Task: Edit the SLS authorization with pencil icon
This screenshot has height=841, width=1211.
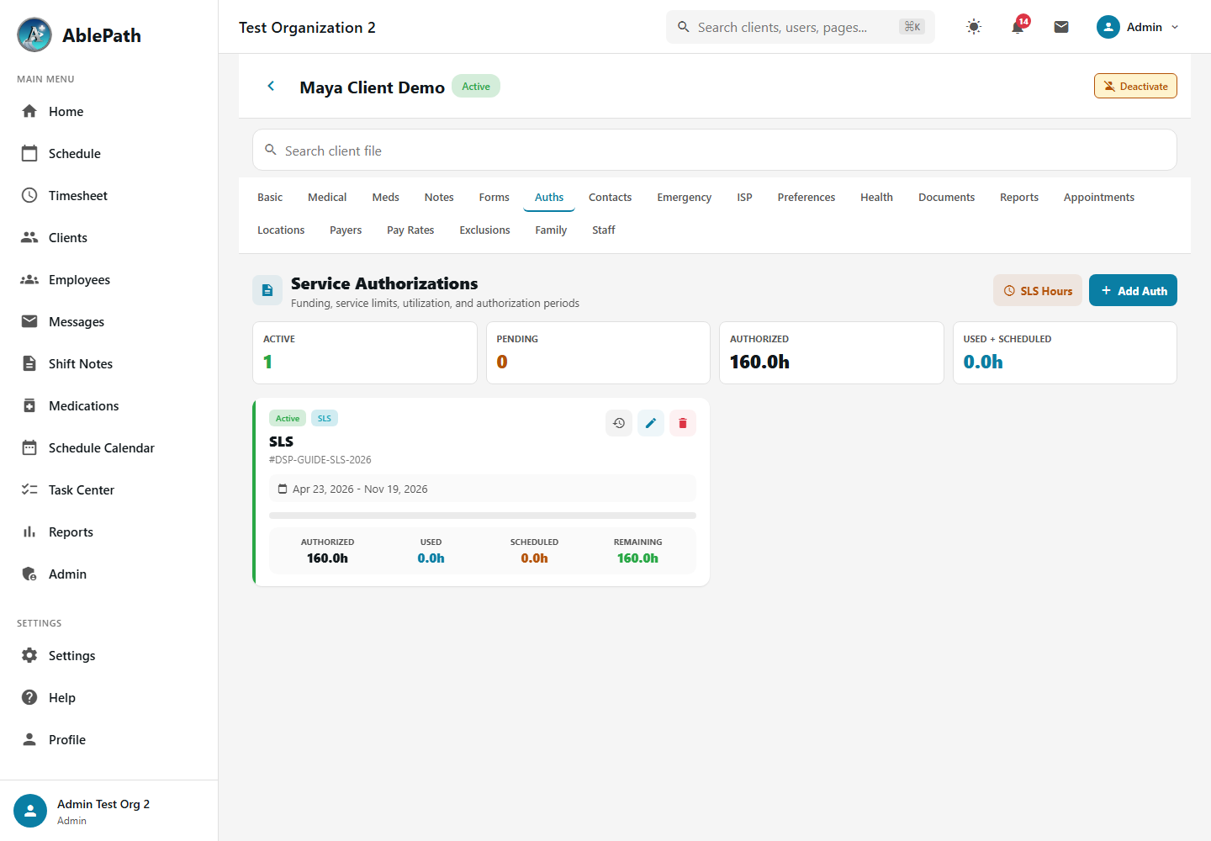Action: coord(651,423)
